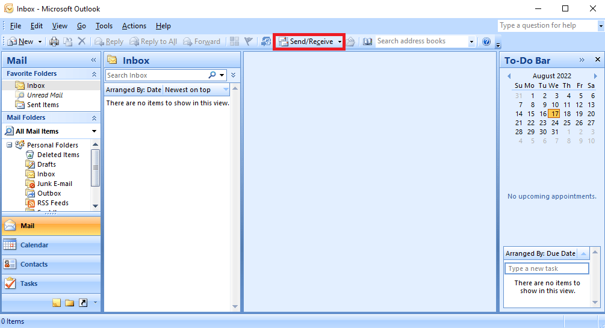Screen dimensions: 605x328
Task: Click the Move to Folder icon
Action: 68,42
